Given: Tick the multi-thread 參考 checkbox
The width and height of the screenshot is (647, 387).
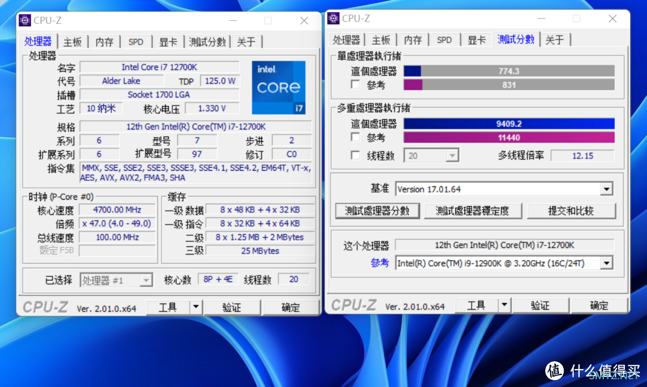Looking at the screenshot, I should (x=355, y=137).
